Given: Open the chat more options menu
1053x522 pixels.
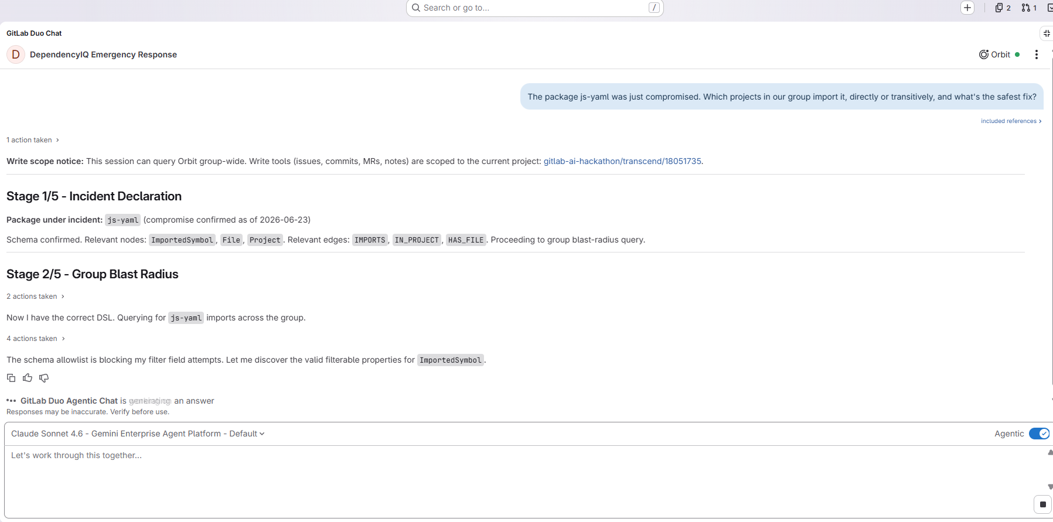Looking at the screenshot, I should tap(1037, 54).
